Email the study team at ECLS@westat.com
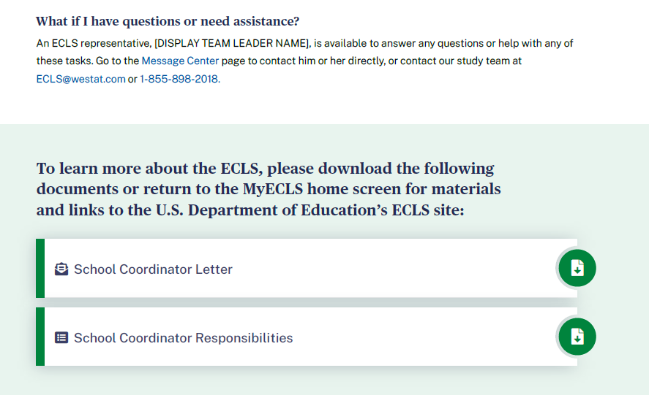 click(x=80, y=80)
